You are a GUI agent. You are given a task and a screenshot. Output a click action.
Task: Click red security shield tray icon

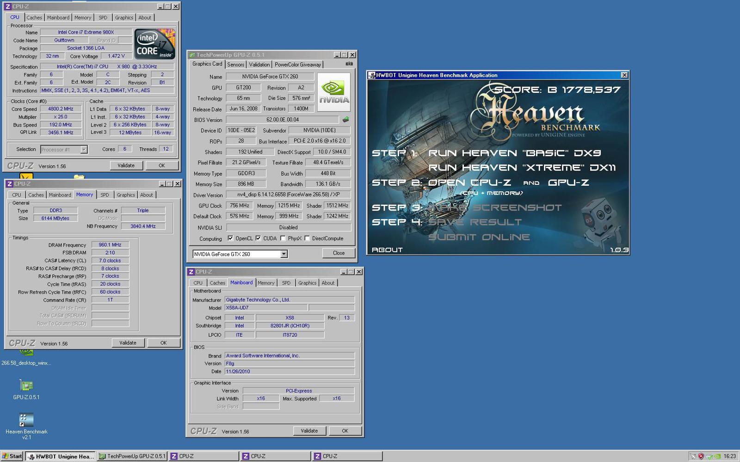point(701,456)
